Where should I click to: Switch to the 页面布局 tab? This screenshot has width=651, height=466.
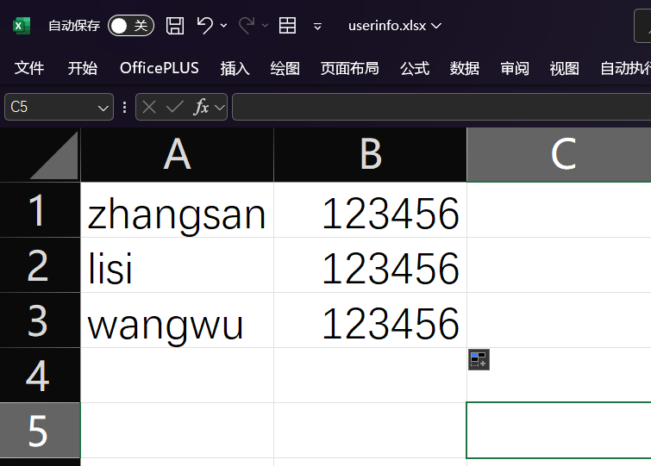coord(349,68)
